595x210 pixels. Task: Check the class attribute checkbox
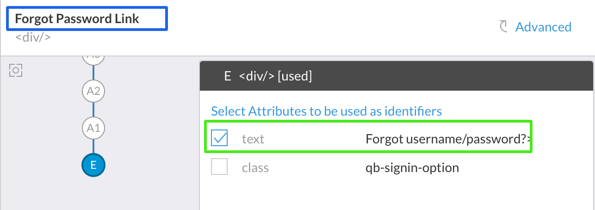[219, 167]
